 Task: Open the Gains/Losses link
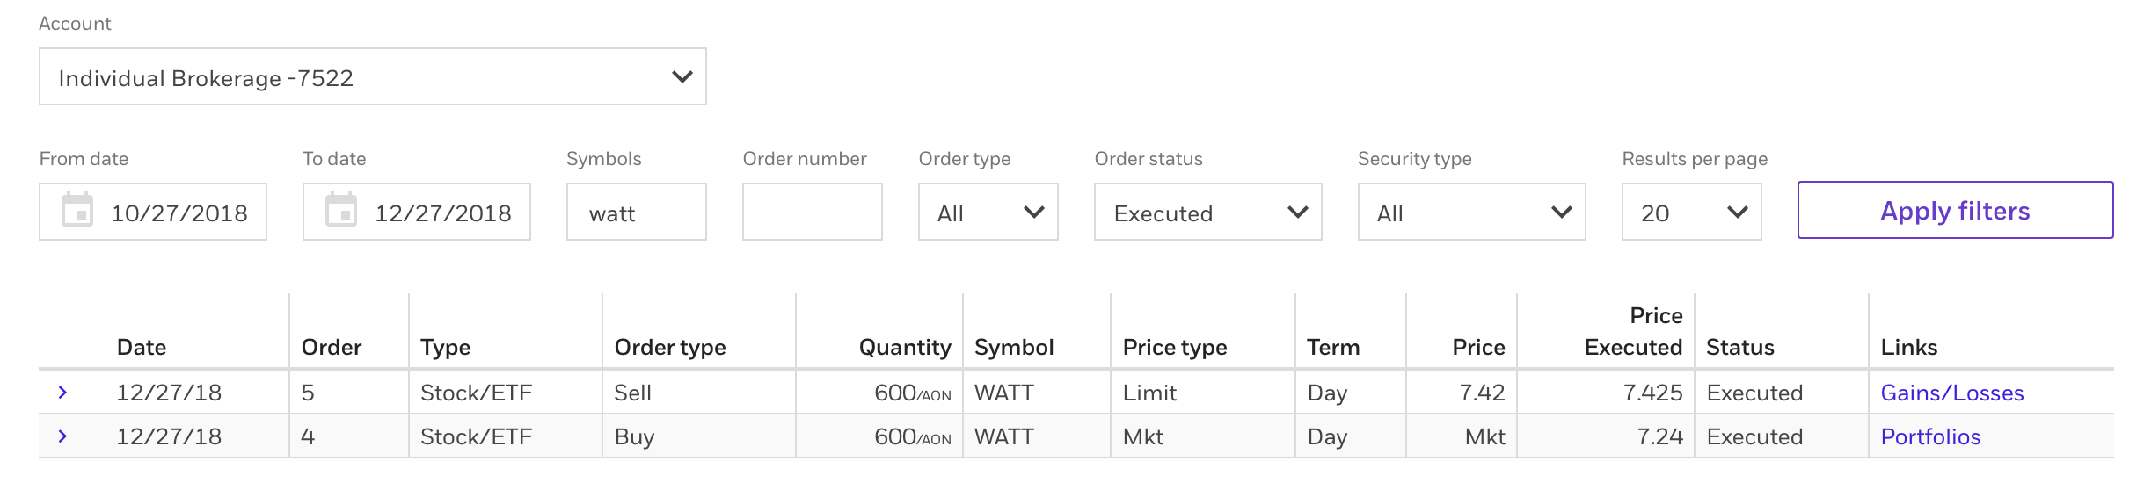[x=1951, y=393]
